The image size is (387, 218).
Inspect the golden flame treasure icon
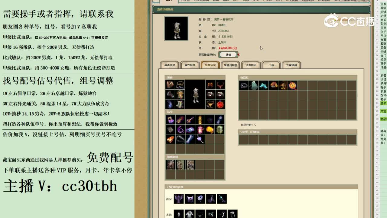point(210,129)
